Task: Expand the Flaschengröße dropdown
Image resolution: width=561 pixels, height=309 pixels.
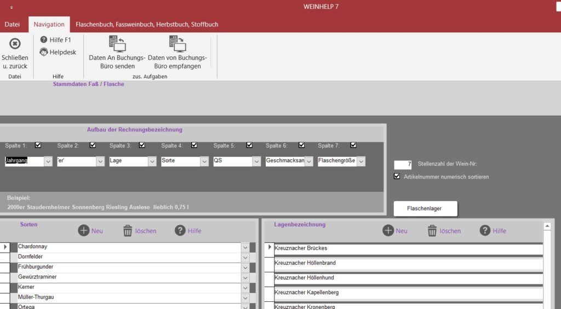Action: pos(360,161)
